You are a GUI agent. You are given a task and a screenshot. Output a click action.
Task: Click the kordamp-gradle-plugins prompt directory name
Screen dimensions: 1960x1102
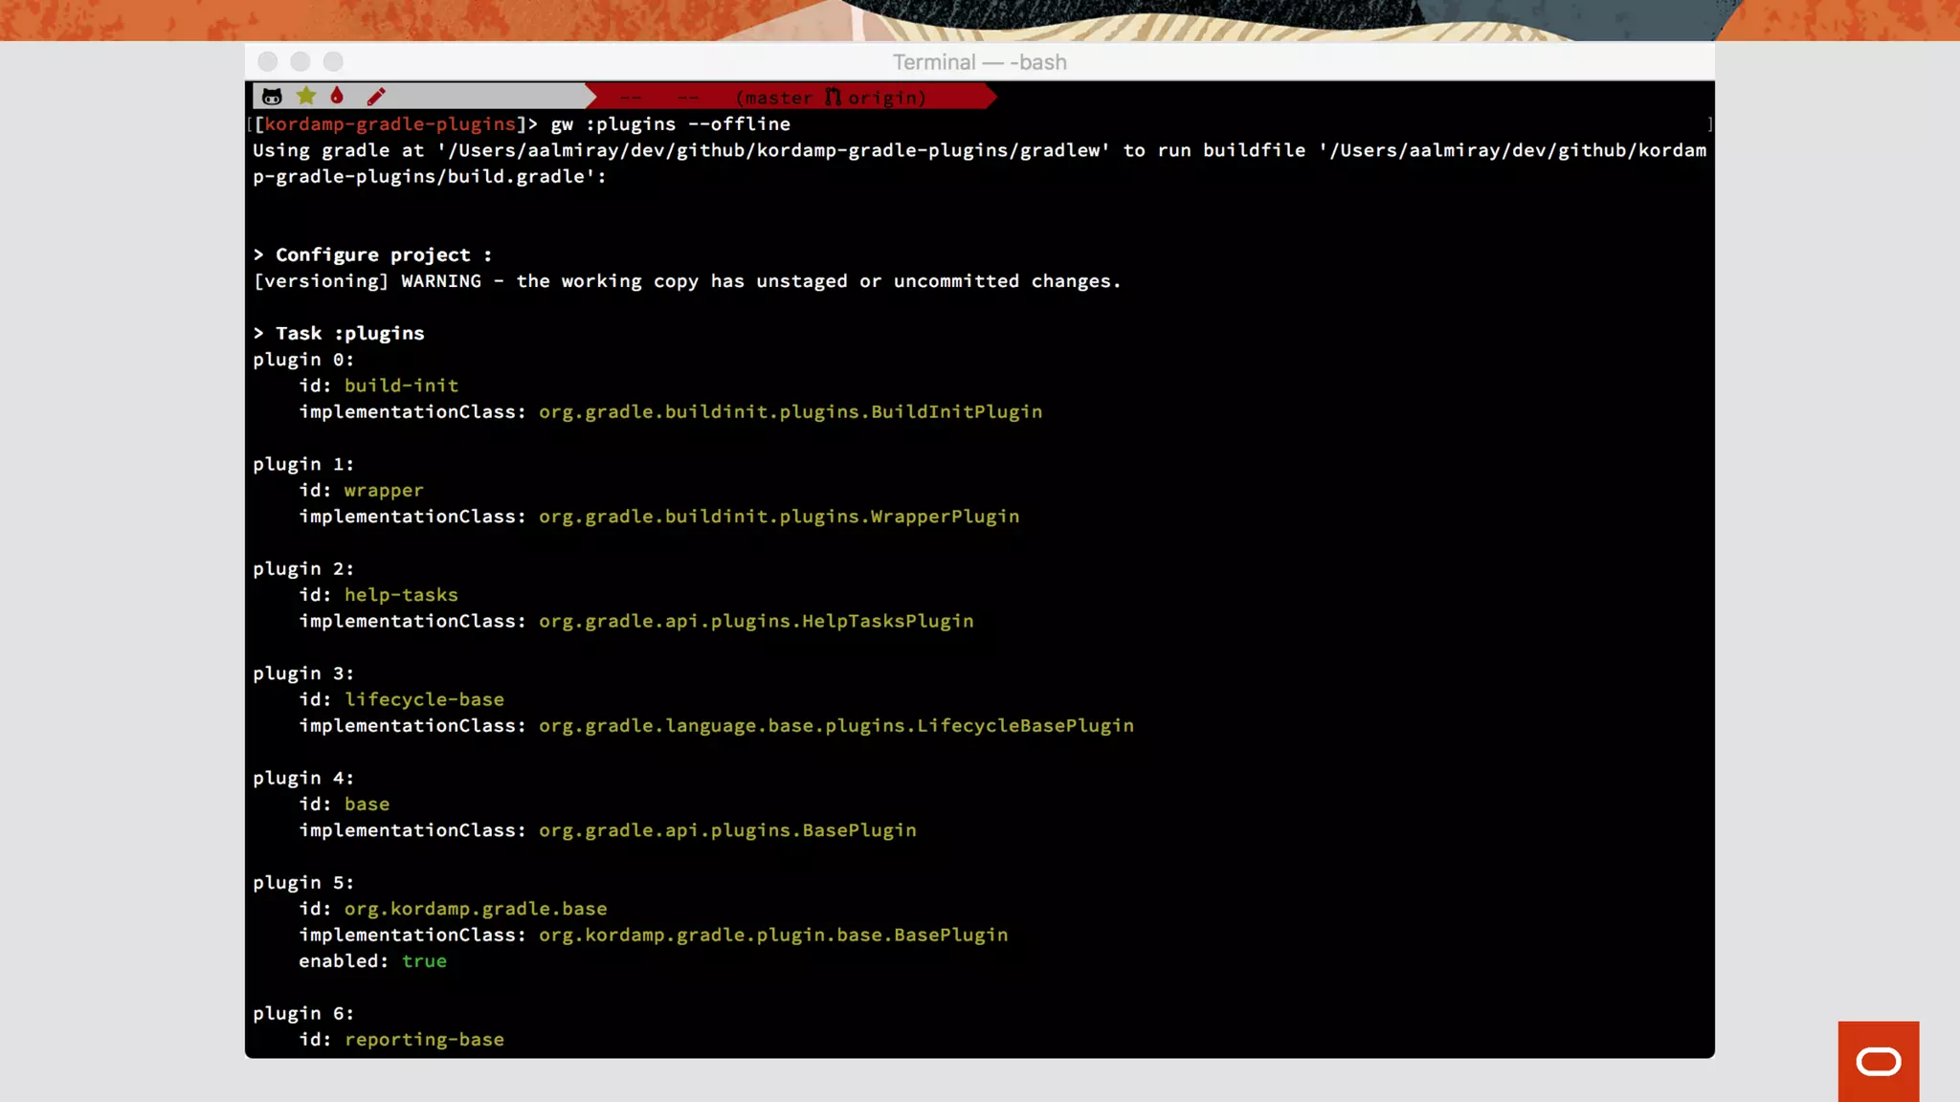click(x=390, y=124)
